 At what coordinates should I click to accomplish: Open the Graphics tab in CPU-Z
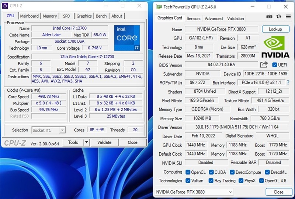pos(84,16)
